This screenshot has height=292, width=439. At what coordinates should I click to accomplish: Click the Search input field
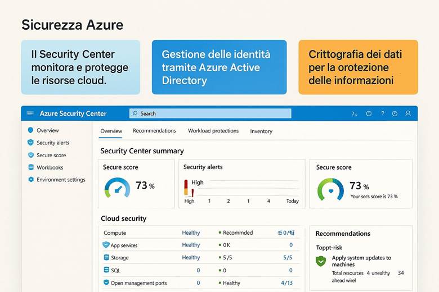[x=210, y=113]
